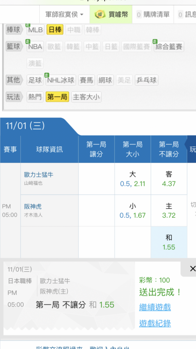Open the 軍師寂寞侯 user dropdown

(64, 14)
